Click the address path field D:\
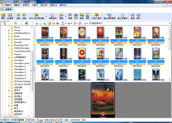This screenshot has width=172, height=123. [128, 23]
